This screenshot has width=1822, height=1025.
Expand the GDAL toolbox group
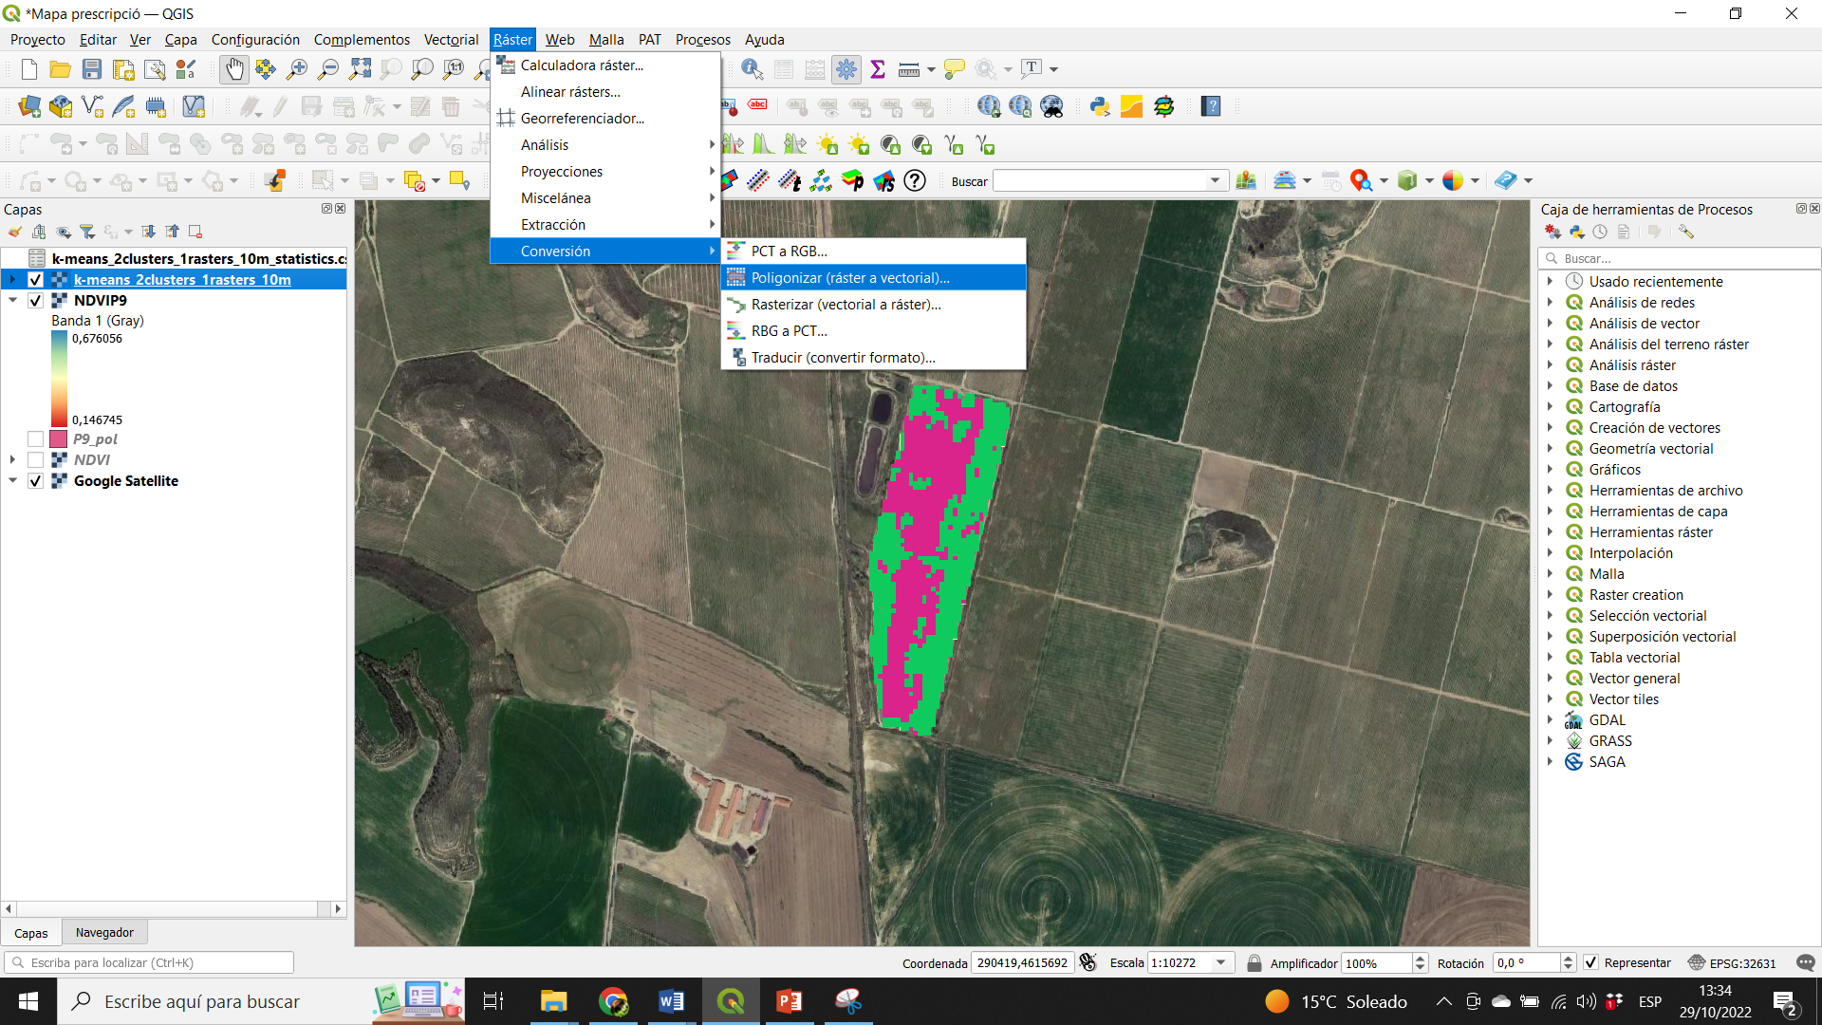pos(1551,720)
